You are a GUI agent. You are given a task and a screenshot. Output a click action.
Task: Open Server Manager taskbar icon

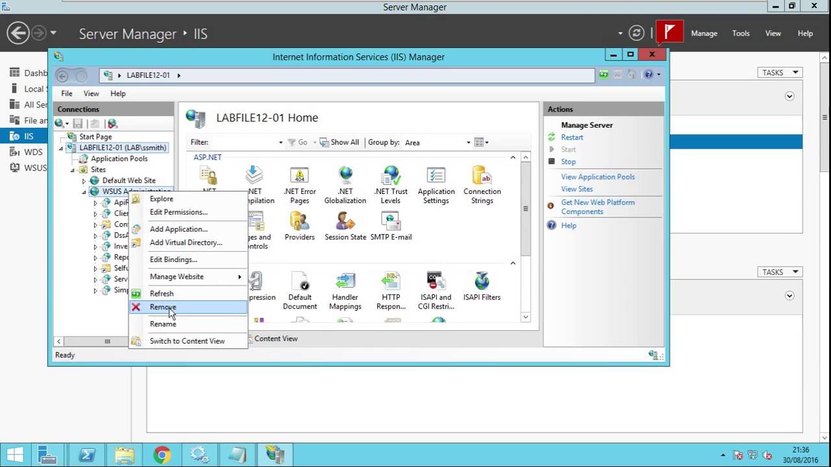tap(48, 455)
